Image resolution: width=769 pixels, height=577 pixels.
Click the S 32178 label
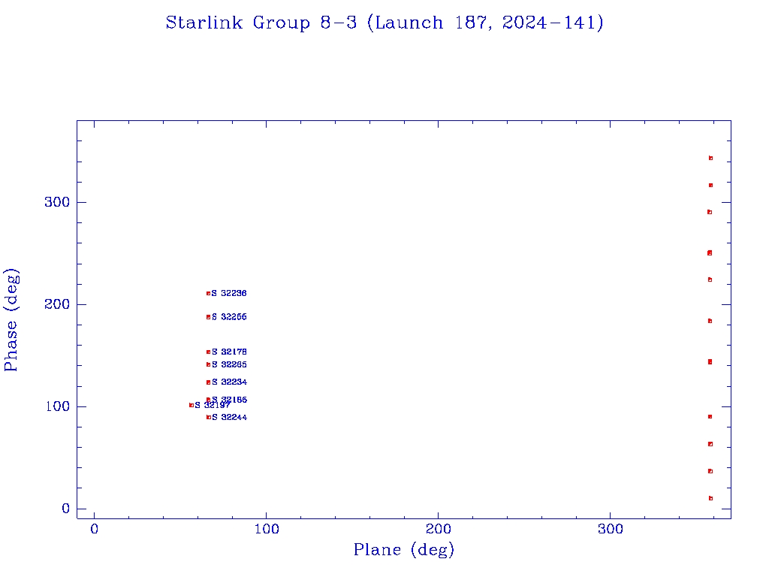pyautogui.click(x=229, y=352)
